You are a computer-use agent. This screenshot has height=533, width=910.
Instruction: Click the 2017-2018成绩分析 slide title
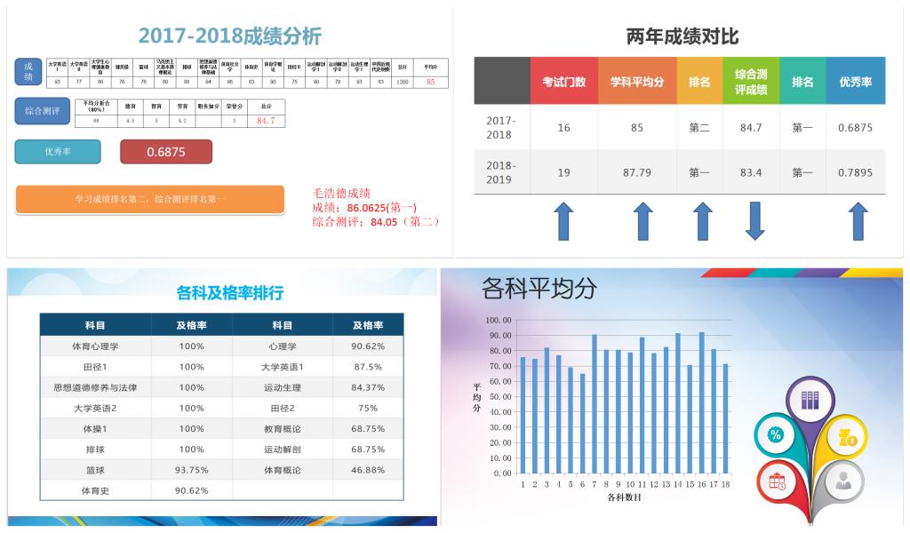(230, 36)
